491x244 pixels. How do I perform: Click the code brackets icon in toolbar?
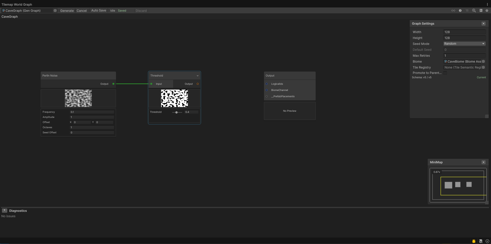click(453, 11)
